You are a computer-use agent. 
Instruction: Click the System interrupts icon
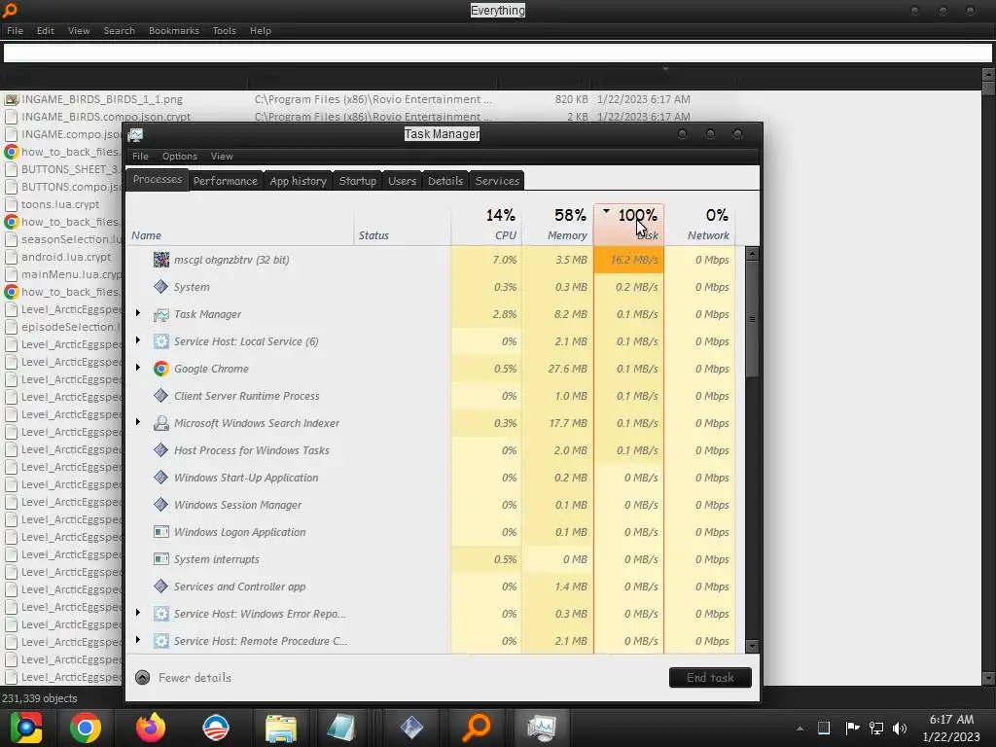161,559
